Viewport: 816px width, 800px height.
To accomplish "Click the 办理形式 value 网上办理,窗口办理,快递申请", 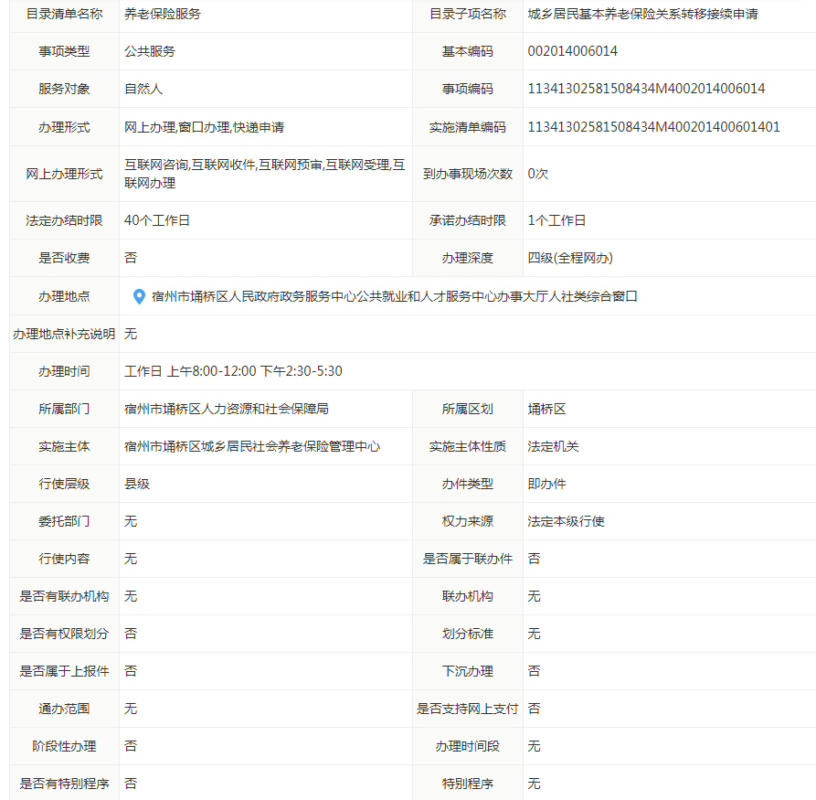I will coord(210,127).
